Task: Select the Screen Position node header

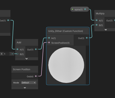Action: [25, 69]
